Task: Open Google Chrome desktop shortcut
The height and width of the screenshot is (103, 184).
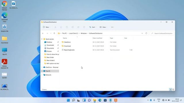Action: [x=5, y=6]
